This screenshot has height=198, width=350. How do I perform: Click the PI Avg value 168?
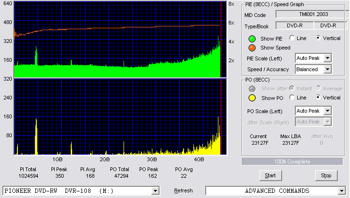coord(90,176)
